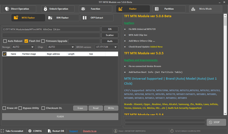The height and width of the screenshot is (134, 228).
Task: Click the CONFIG gear icon
Action: [x=30, y=131]
